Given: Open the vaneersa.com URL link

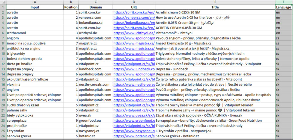Looking at the screenshot, I should [134, 17].
